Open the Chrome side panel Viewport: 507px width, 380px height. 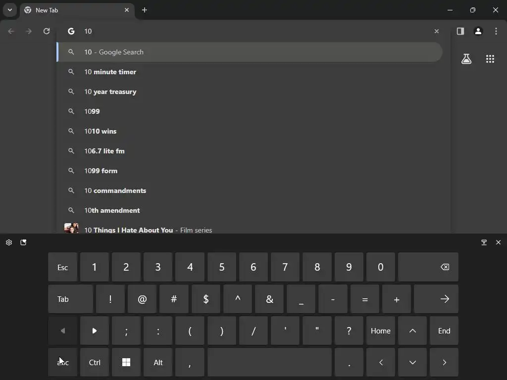click(x=460, y=31)
